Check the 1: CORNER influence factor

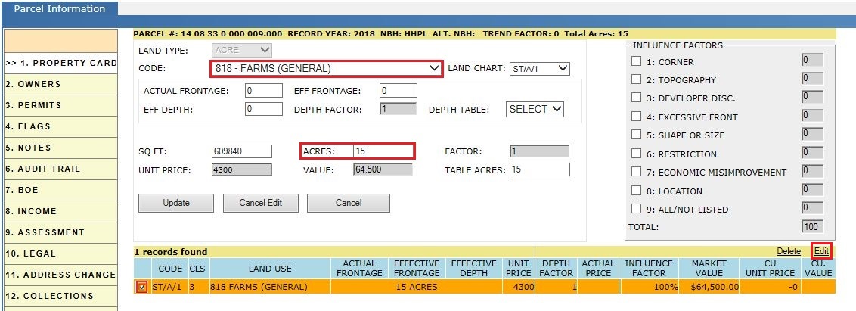tap(636, 61)
